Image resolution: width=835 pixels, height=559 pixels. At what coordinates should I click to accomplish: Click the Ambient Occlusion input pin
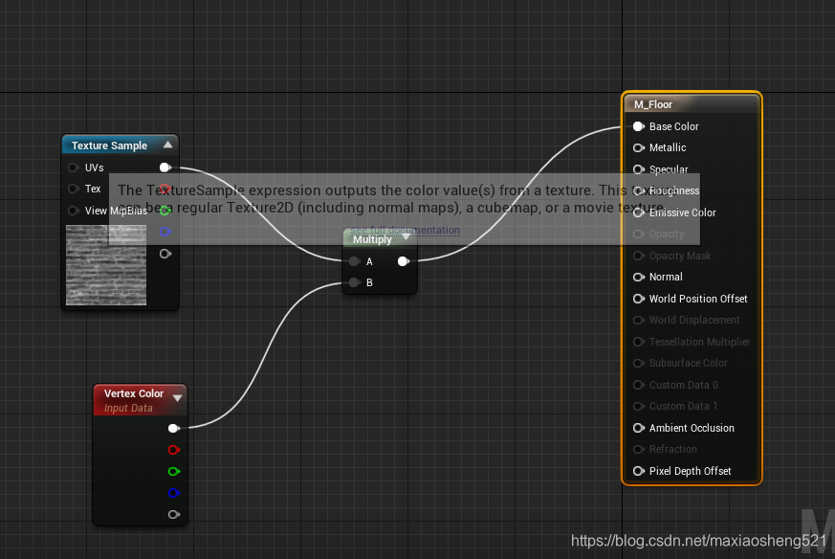[x=639, y=428]
